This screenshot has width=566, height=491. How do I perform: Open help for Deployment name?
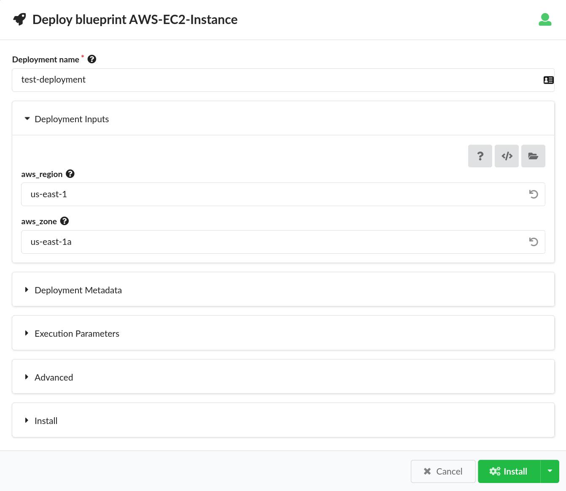[x=92, y=59]
